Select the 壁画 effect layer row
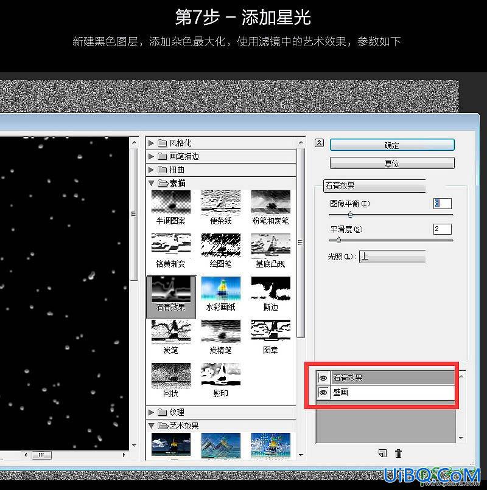The height and width of the screenshot is (490, 487). pyautogui.click(x=385, y=392)
